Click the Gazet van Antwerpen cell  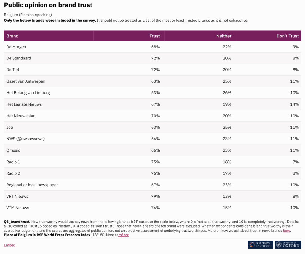(26, 81)
